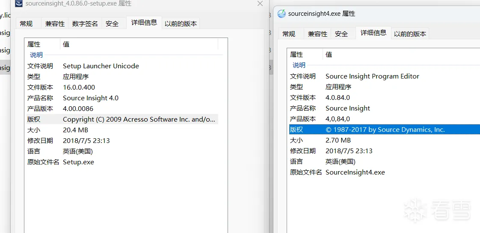Open 兼容性 tab in setup.exe properties
480x233 pixels.
[x=55, y=23]
